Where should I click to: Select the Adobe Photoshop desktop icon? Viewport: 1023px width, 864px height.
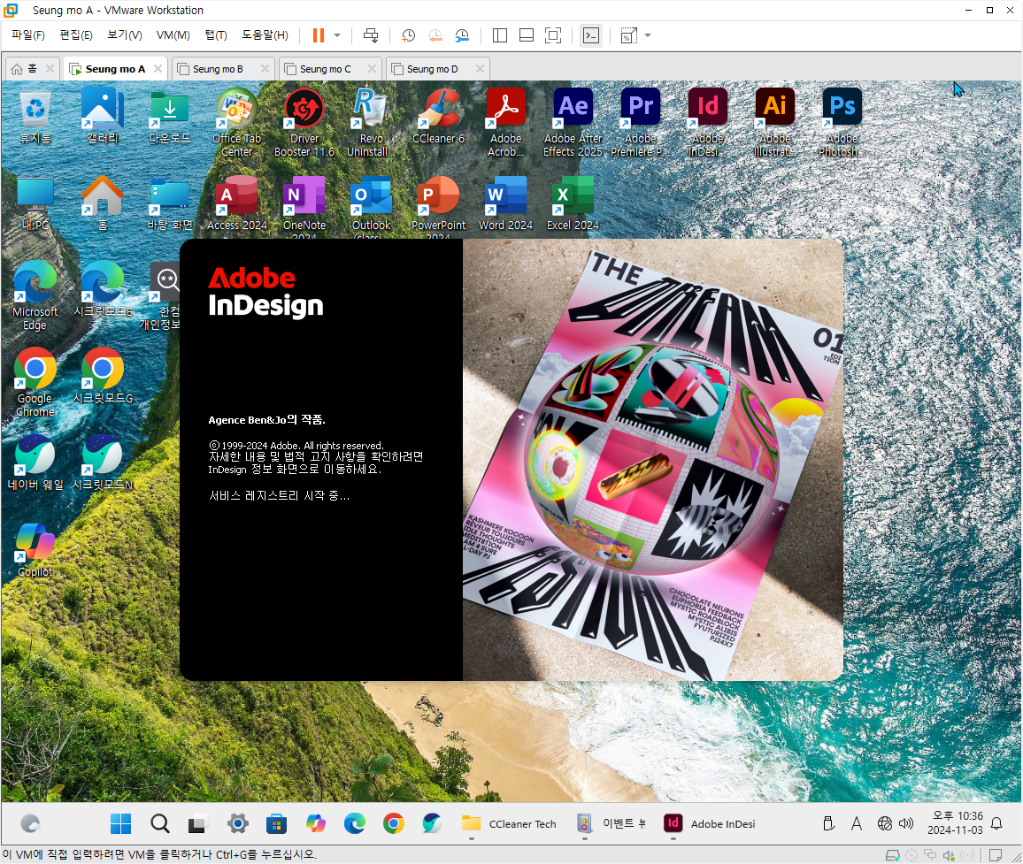tap(842, 124)
